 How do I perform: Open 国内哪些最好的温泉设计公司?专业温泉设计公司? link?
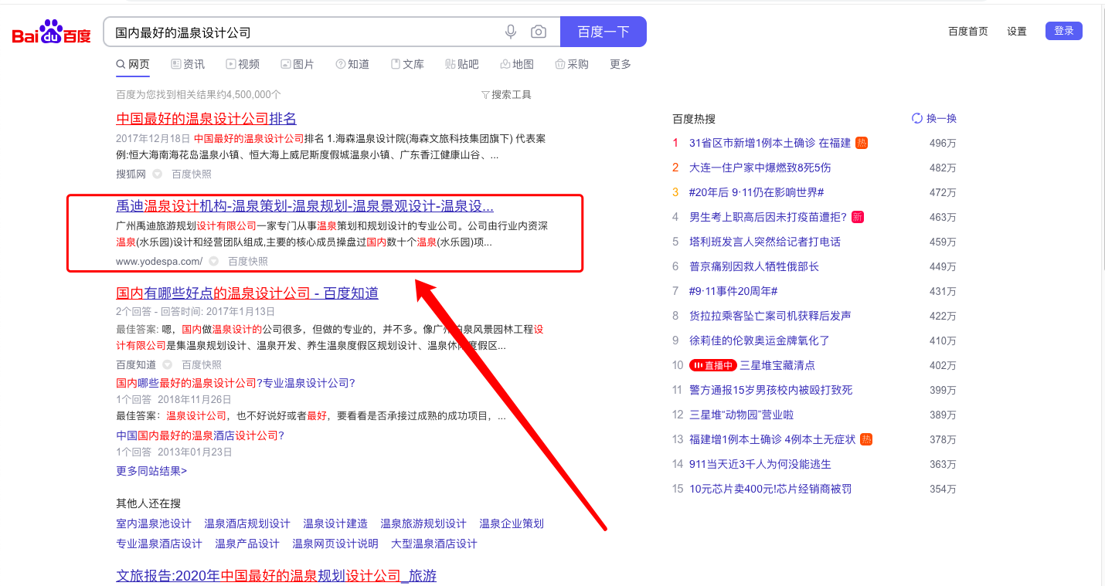(x=236, y=383)
